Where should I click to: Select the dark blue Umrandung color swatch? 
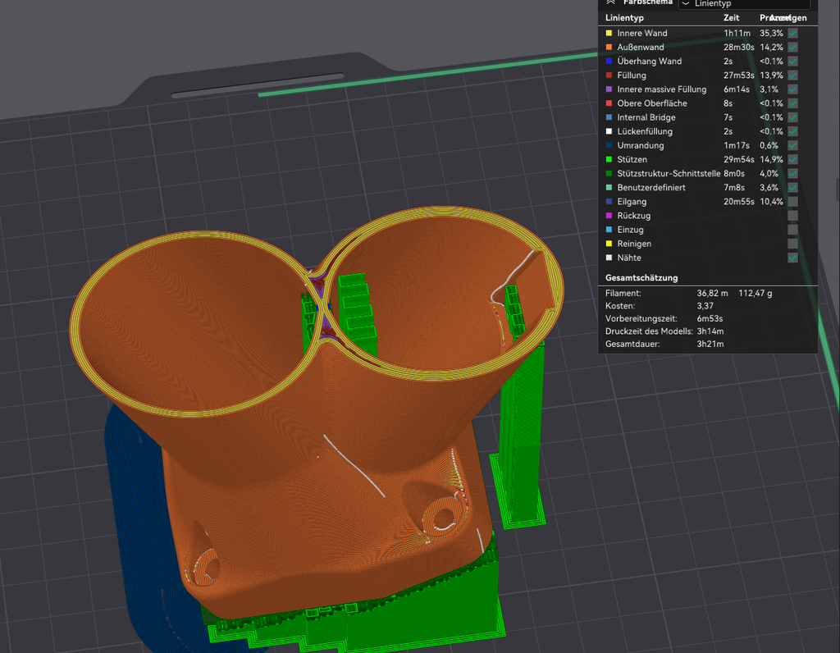pyautogui.click(x=609, y=145)
